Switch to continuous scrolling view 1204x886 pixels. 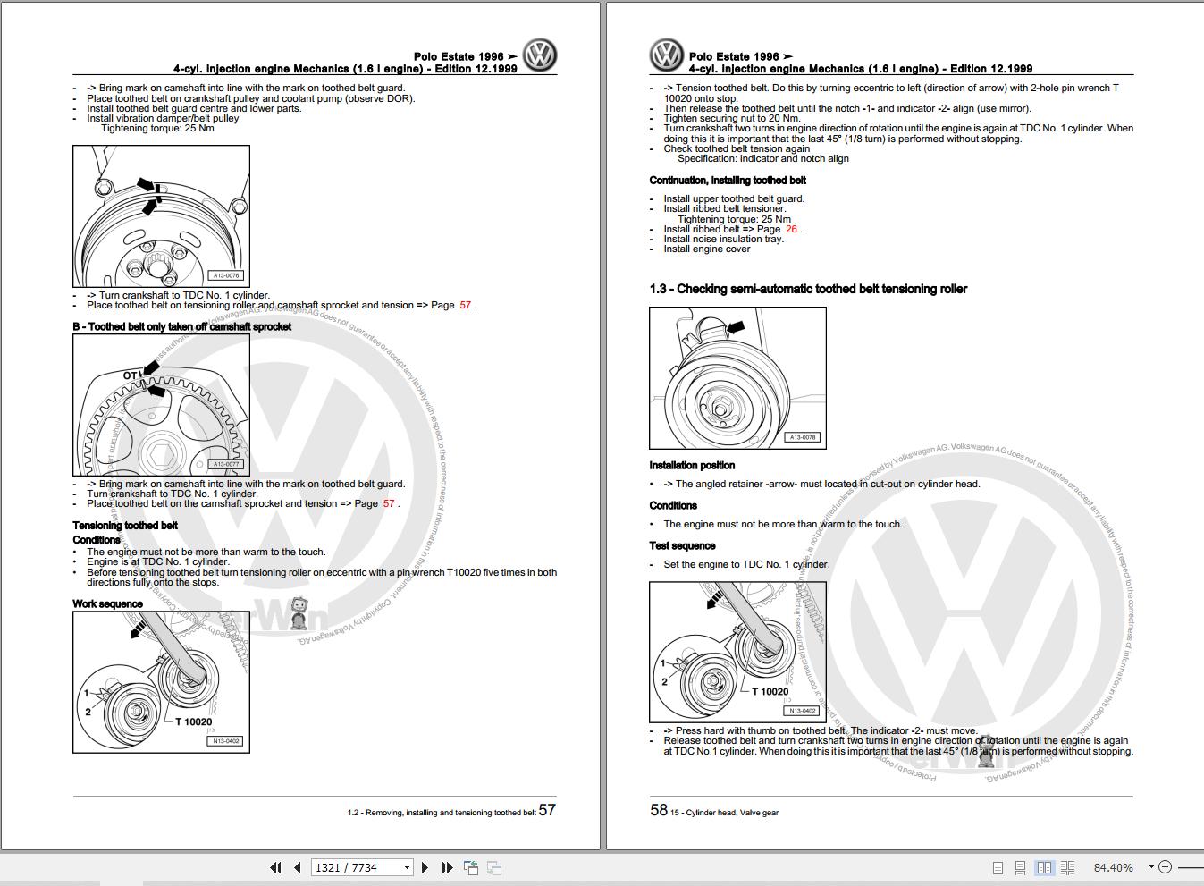(x=1021, y=867)
